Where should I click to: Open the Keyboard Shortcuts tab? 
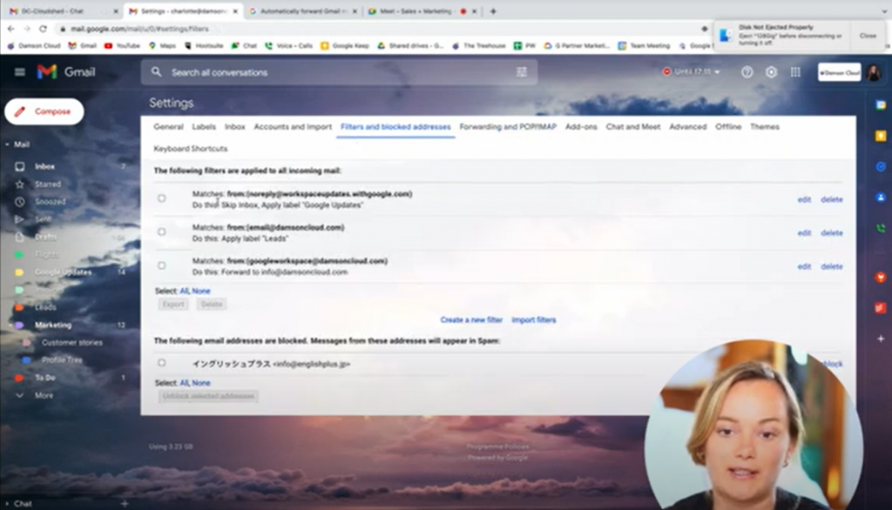(x=191, y=149)
